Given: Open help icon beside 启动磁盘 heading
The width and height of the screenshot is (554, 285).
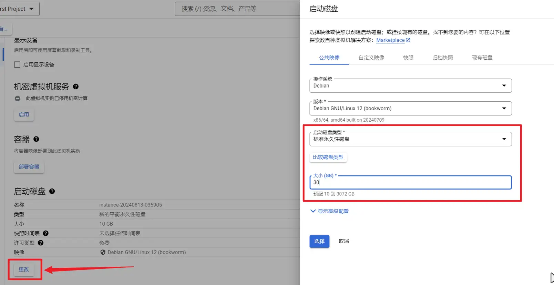Looking at the screenshot, I should pos(52,191).
